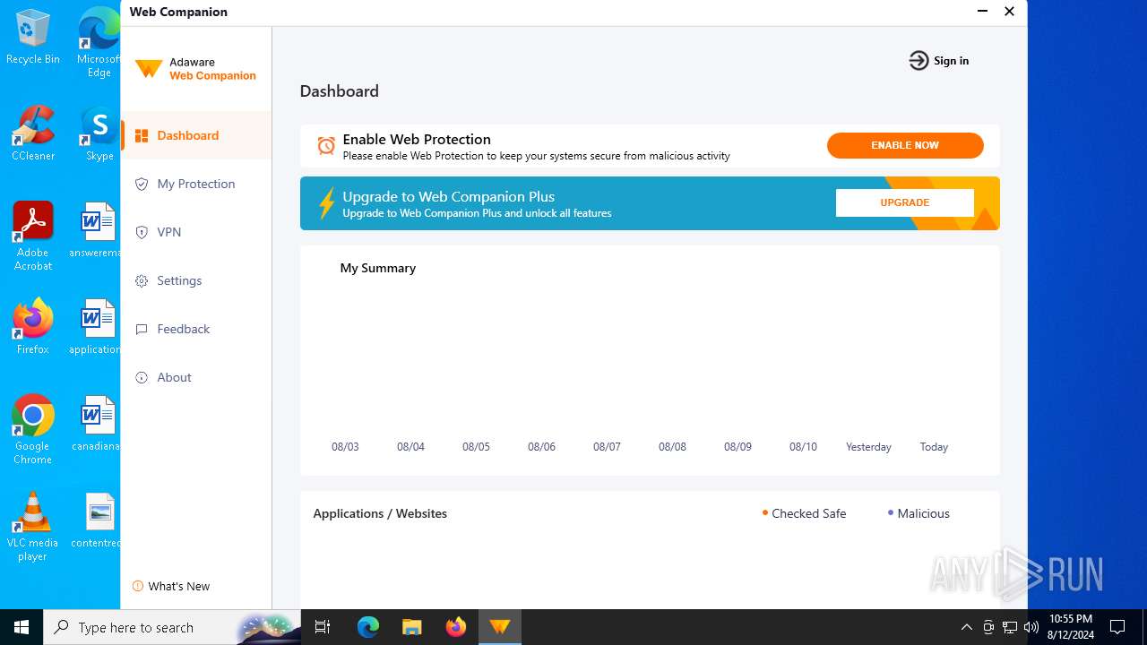Close the Web Companion window
The height and width of the screenshot is (645, 1147).
(1009, 12)
